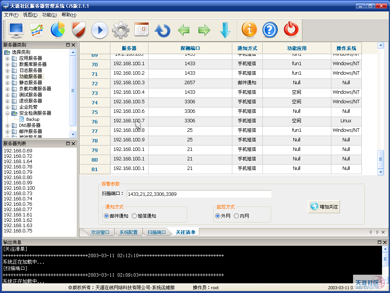Click the pie chart toolbar icon
The width and height of the screenshot is (390, 293).
click(x=58, y=30)
